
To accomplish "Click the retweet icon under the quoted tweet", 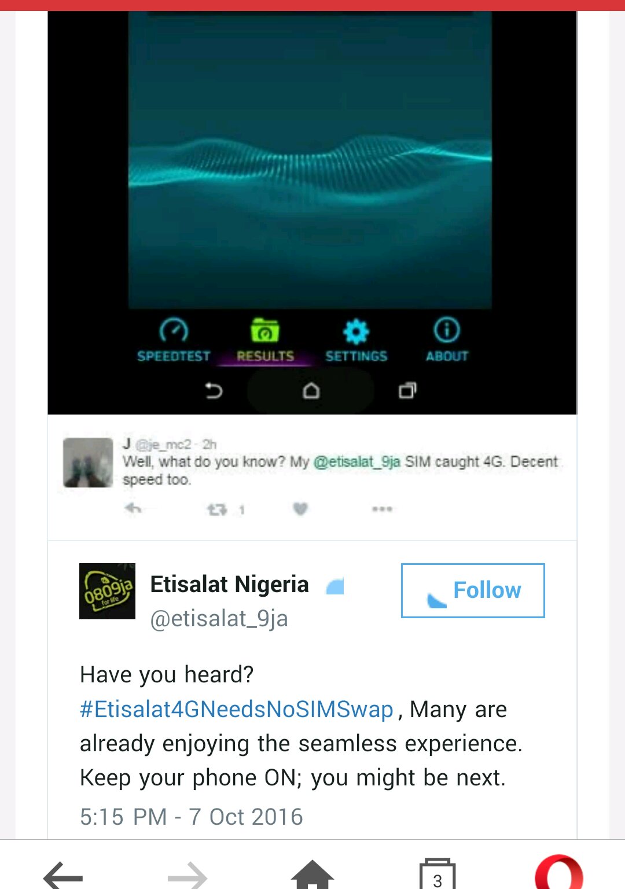I will (217, 509).
